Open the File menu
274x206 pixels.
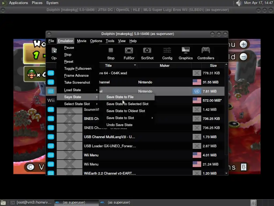(51, 41)
